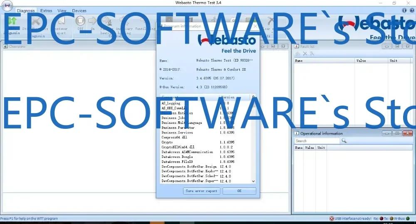Close the Overview panel
416x224 pixels.
(283, 47)
